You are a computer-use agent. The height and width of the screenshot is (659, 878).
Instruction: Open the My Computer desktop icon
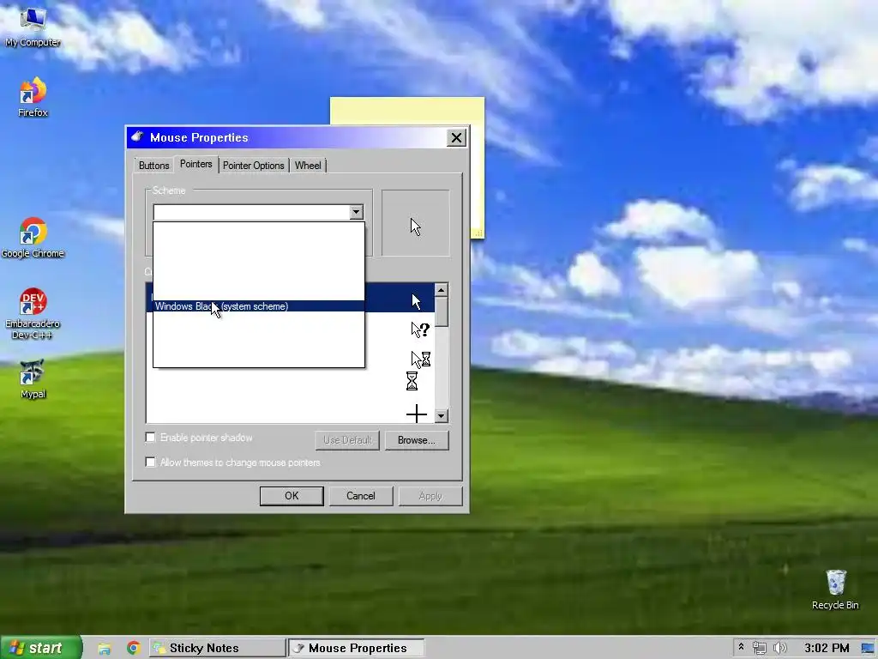pos(33,25)
